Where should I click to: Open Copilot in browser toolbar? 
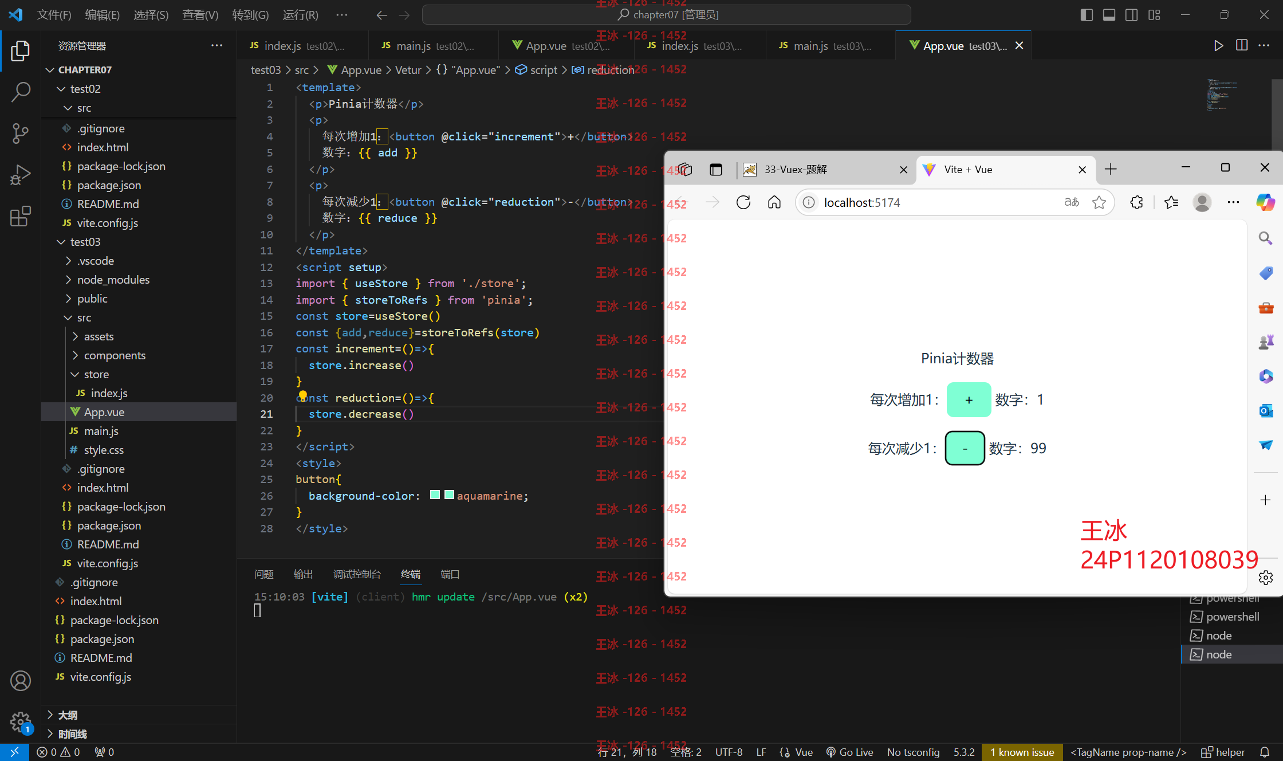click(1265, 202)
